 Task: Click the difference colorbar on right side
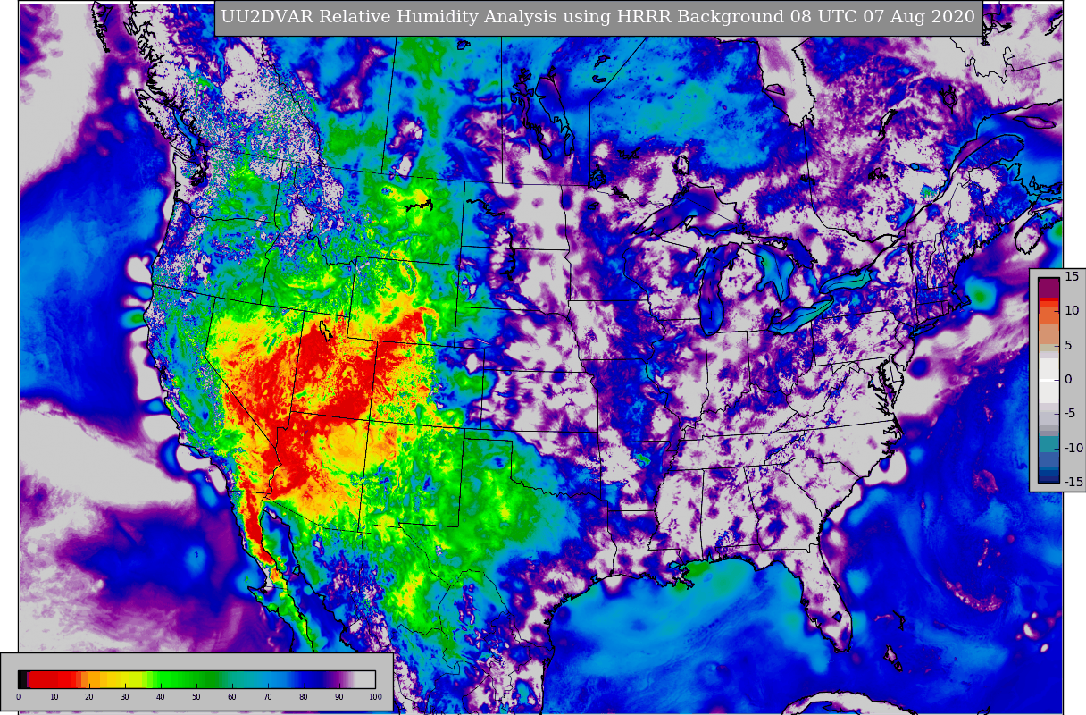1048,380
